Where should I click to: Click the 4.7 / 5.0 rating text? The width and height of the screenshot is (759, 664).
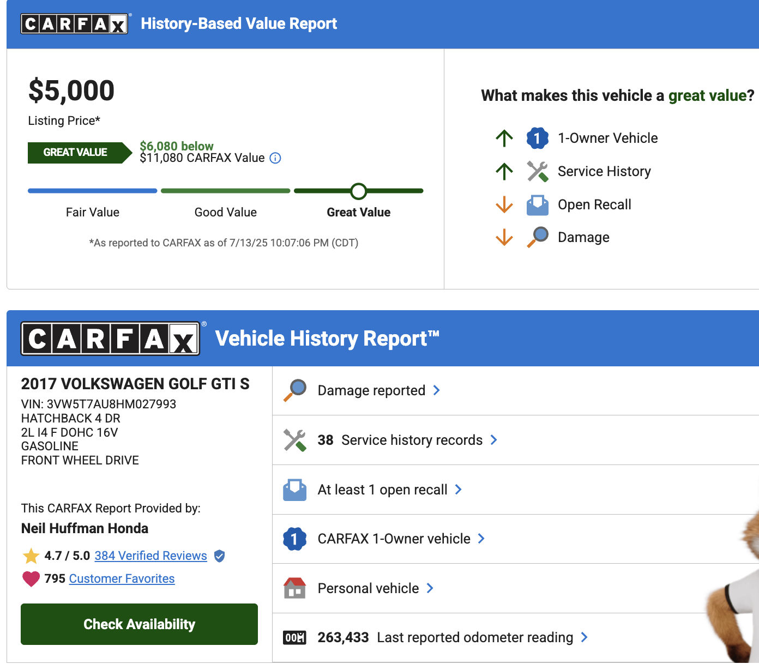(x=67, y=556)
